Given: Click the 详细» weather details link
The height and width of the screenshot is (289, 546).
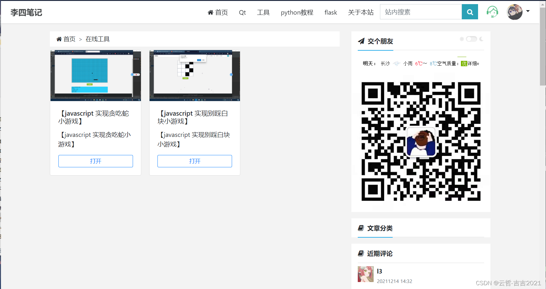Looking at the screenshot, I should pos(473,63).
